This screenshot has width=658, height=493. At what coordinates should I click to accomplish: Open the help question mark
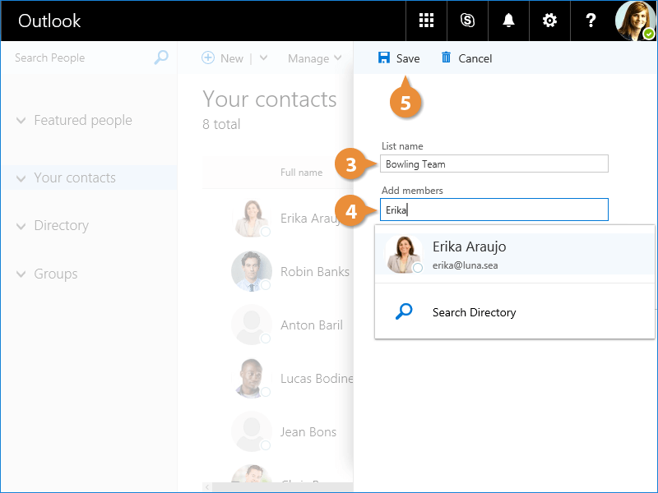tap(591, 21)
